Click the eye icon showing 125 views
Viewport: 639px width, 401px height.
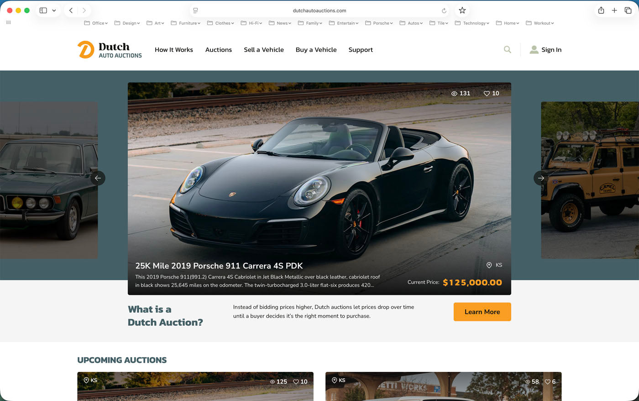pyautogui.click(x=272, y=382)
